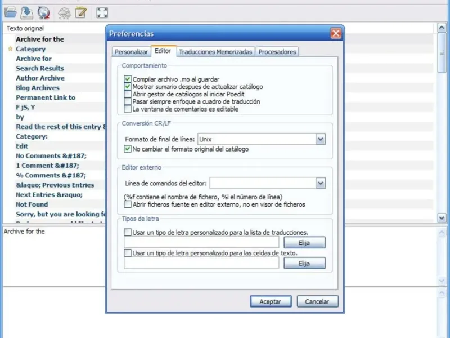The image size is (450, 338).
Task: Check 'Pasar siempre enfoque a cuadro de traducción'
Action: pyautogui.click(x=128, y=101)
